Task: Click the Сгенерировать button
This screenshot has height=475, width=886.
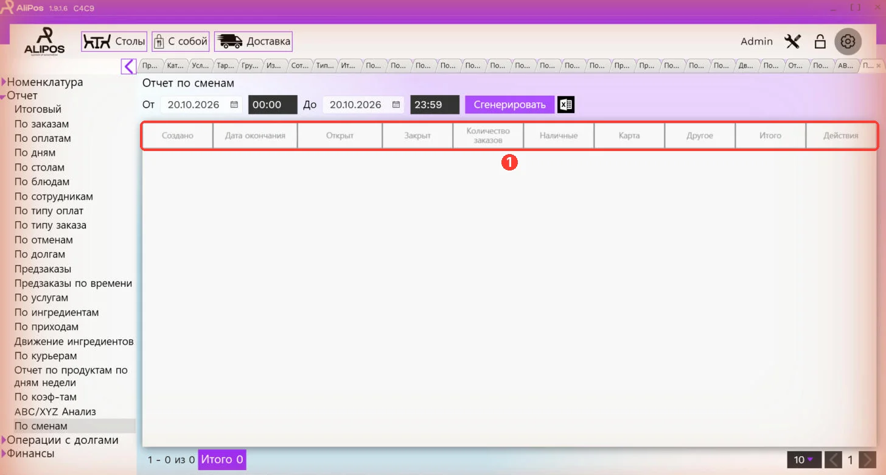Action: tap(510, 105)
